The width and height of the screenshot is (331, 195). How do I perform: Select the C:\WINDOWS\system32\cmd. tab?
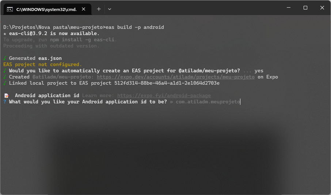pos(47,9)
